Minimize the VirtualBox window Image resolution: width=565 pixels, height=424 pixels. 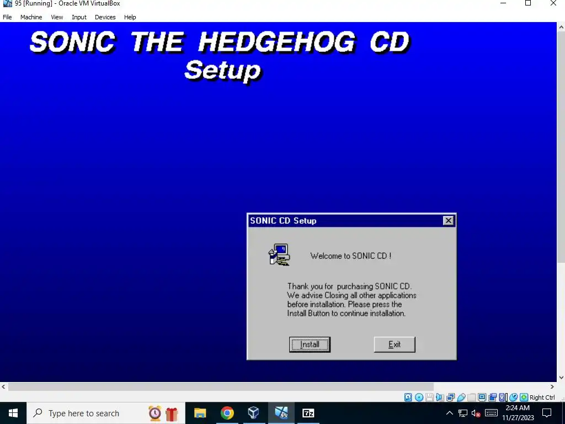pyautogui.click(x=503, y=4)
